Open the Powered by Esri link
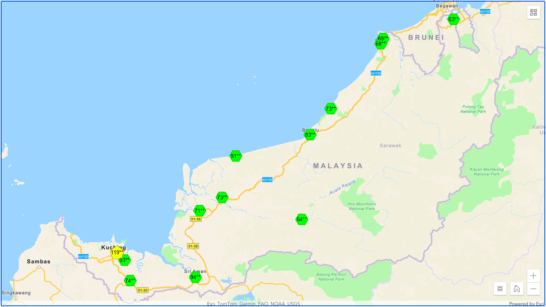 pos(526,304)
